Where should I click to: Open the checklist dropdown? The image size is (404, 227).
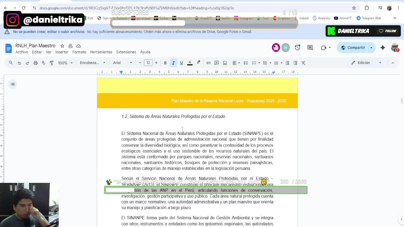(x=256, y=63)
